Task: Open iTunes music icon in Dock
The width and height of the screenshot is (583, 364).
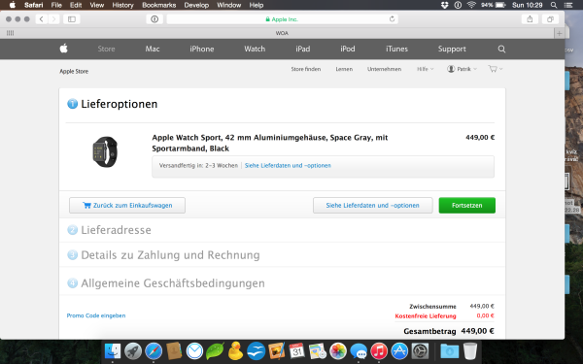Action: [x=379, y=351]
